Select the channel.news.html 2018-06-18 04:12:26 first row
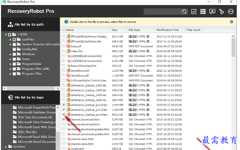Screen dimensions: 240x150 (122, 139)
